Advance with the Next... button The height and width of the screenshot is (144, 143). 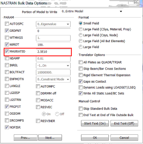pyautogui.click(x=50, y=138)
